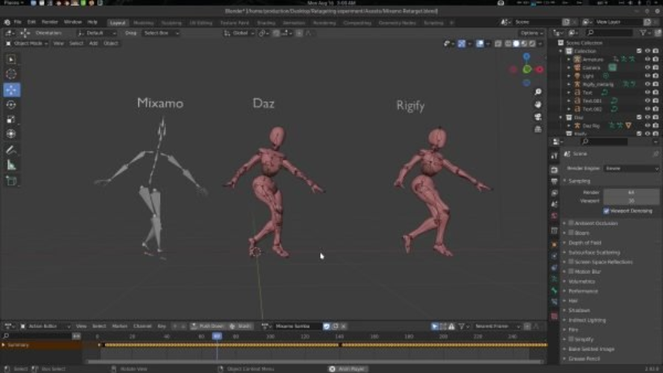Viewport: 663px width, 373px height.
Task: Open the Window menu
Action: (73, 22)
